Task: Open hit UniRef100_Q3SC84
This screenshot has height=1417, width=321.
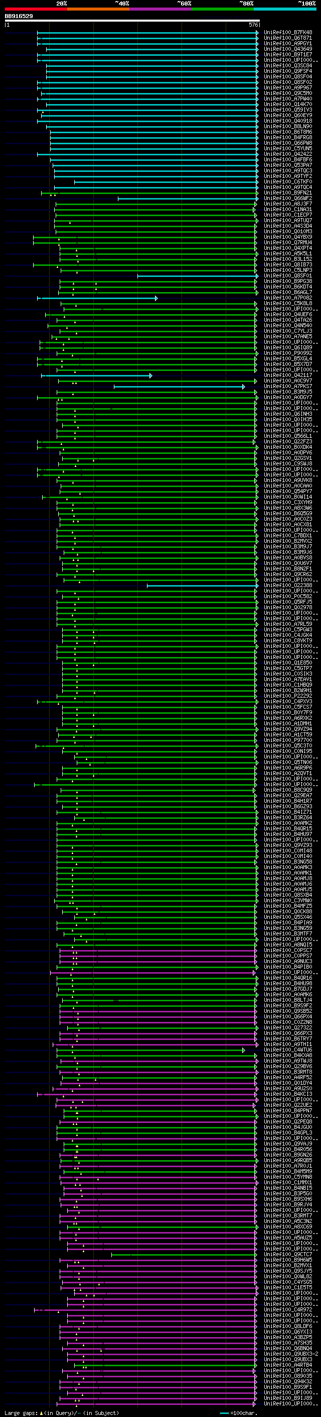Action: pyautogui.click(x=288, y=65)
